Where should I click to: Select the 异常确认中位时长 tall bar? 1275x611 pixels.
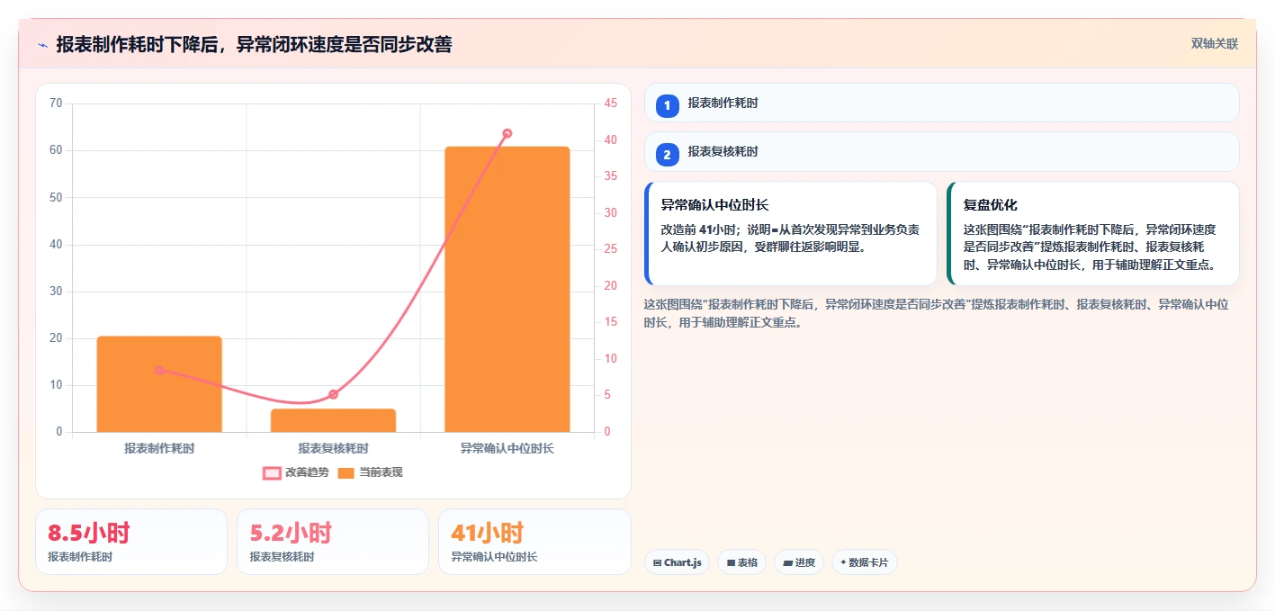click(x=507, y=289)
